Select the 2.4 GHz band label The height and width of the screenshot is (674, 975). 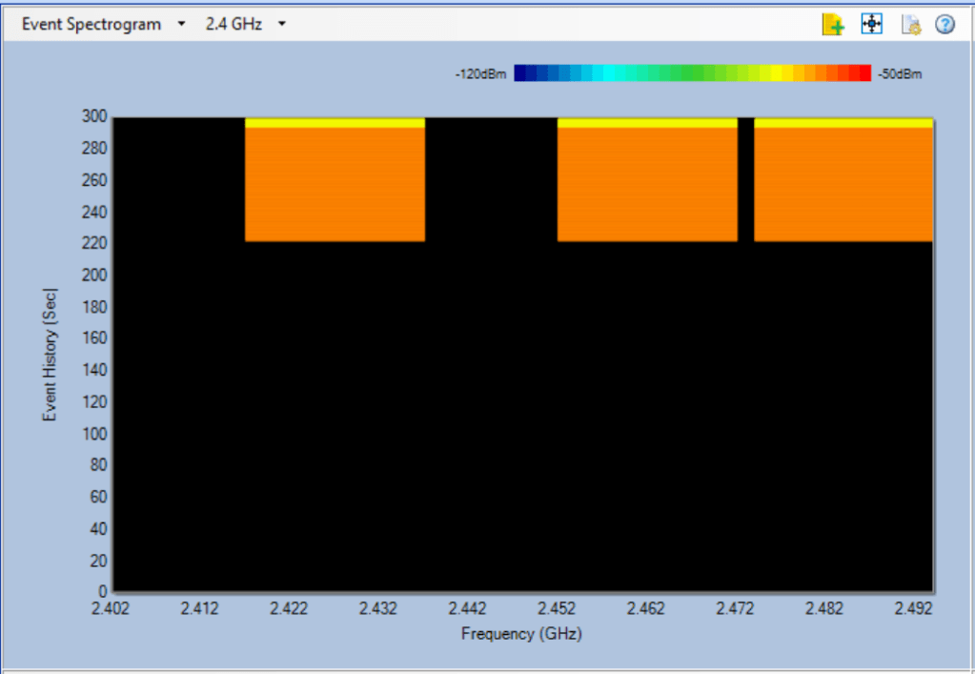click(234, 25)
